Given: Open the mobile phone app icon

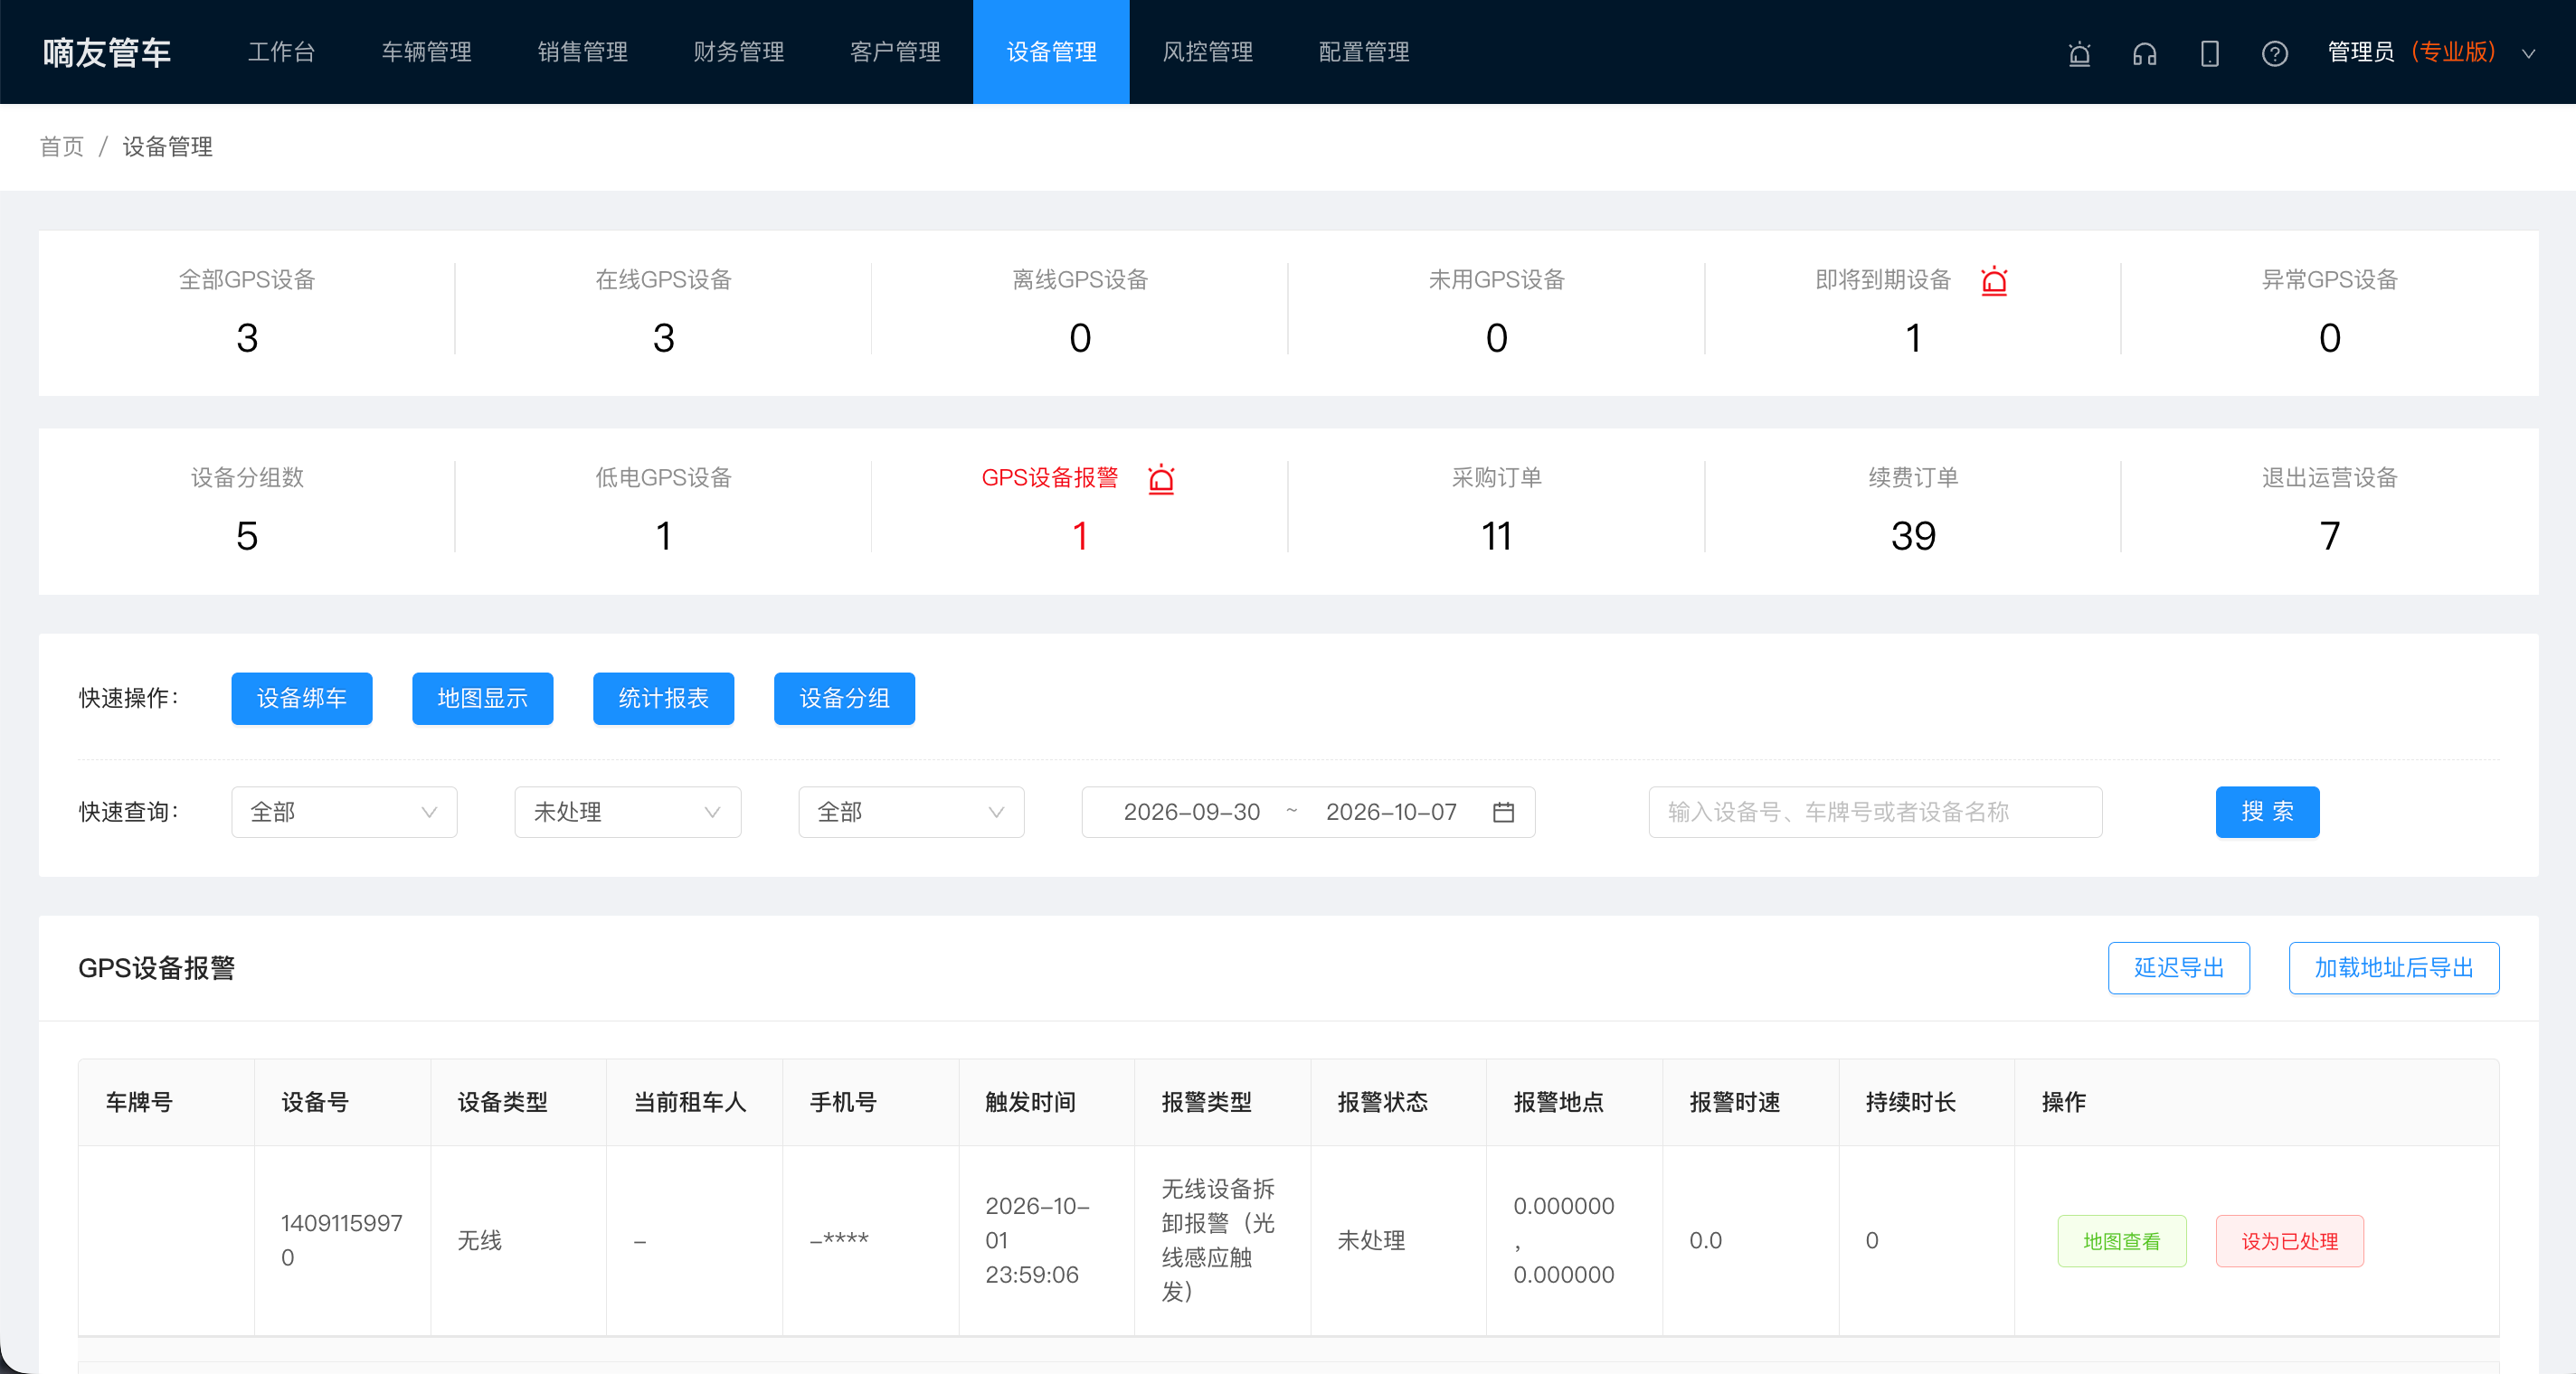Looking at the screenshot, I should pos(2209,53).
